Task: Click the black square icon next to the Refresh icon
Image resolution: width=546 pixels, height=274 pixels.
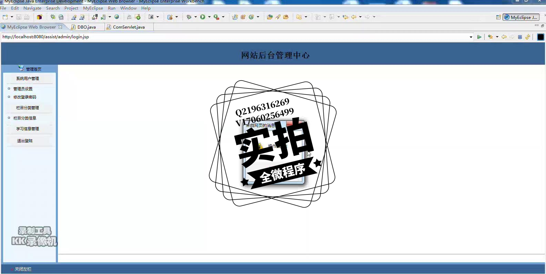Action: pyautogui.click(x=540, y=37)
